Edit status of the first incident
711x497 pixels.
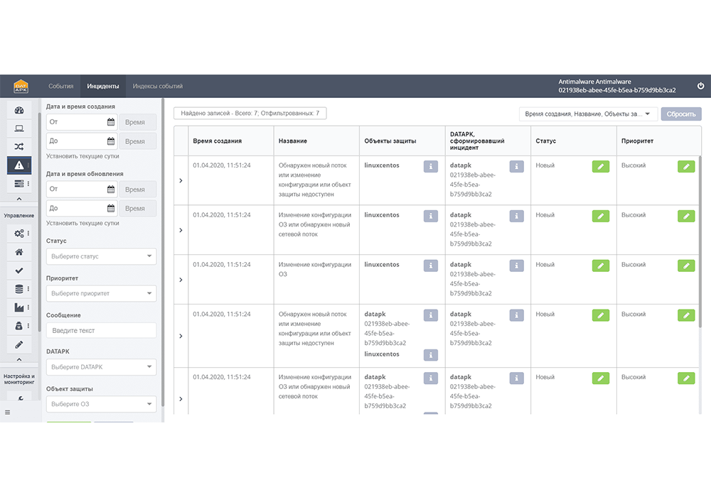tap(600, 166)
